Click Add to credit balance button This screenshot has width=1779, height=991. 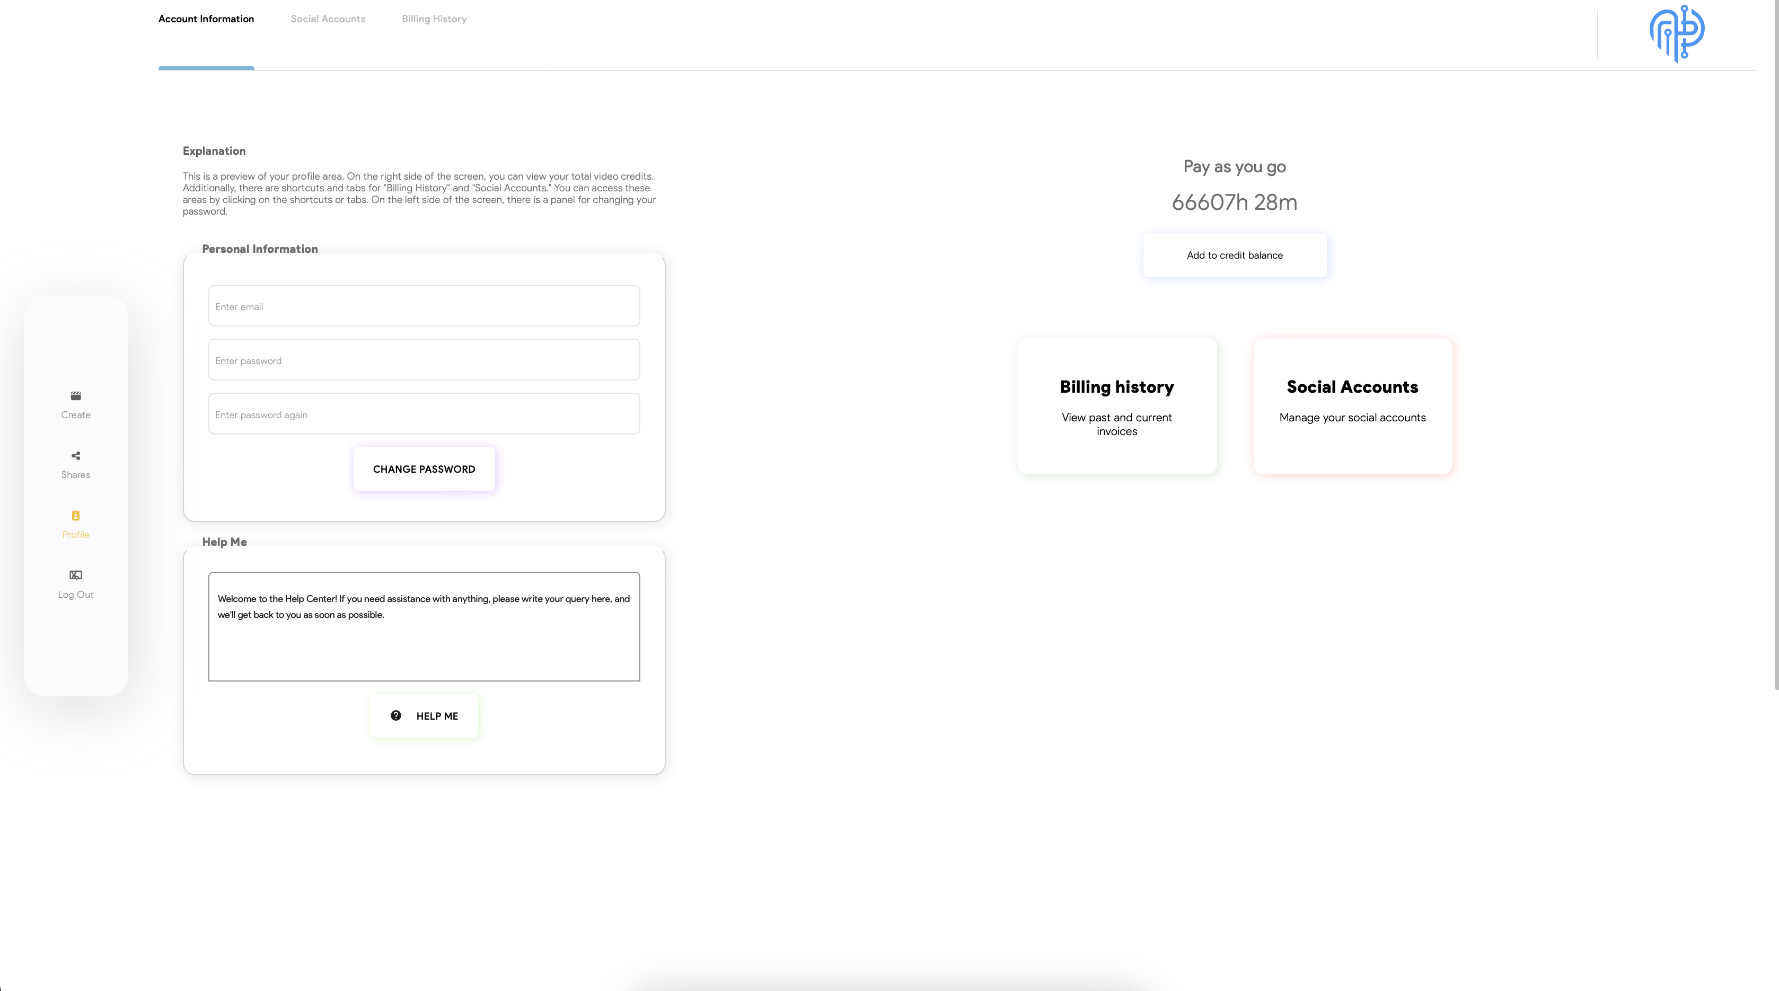click(1235, 255)
